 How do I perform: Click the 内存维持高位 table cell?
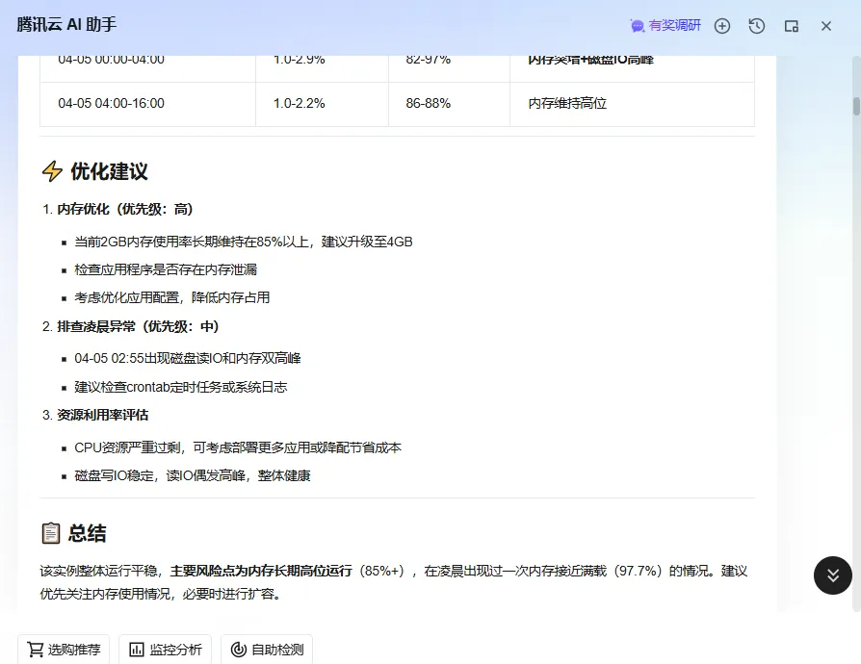(632, 104)
